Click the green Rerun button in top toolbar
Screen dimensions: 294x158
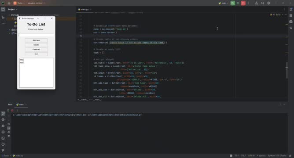[x=232, y=3]
